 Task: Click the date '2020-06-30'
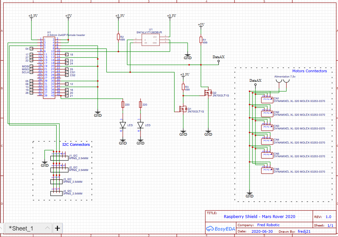tap(262, 231)
